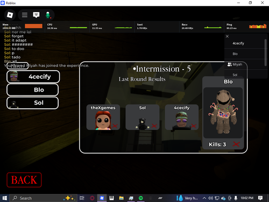This screenshot has width=269, height=202.
Task: Open the weather widget showing Very h...
Action: 187,198
